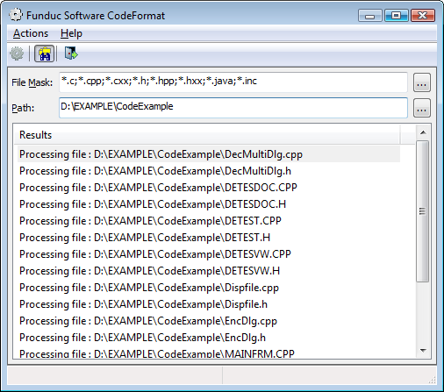
Task: Select the Dispfile.cpp result row
Action: [209, 288]
